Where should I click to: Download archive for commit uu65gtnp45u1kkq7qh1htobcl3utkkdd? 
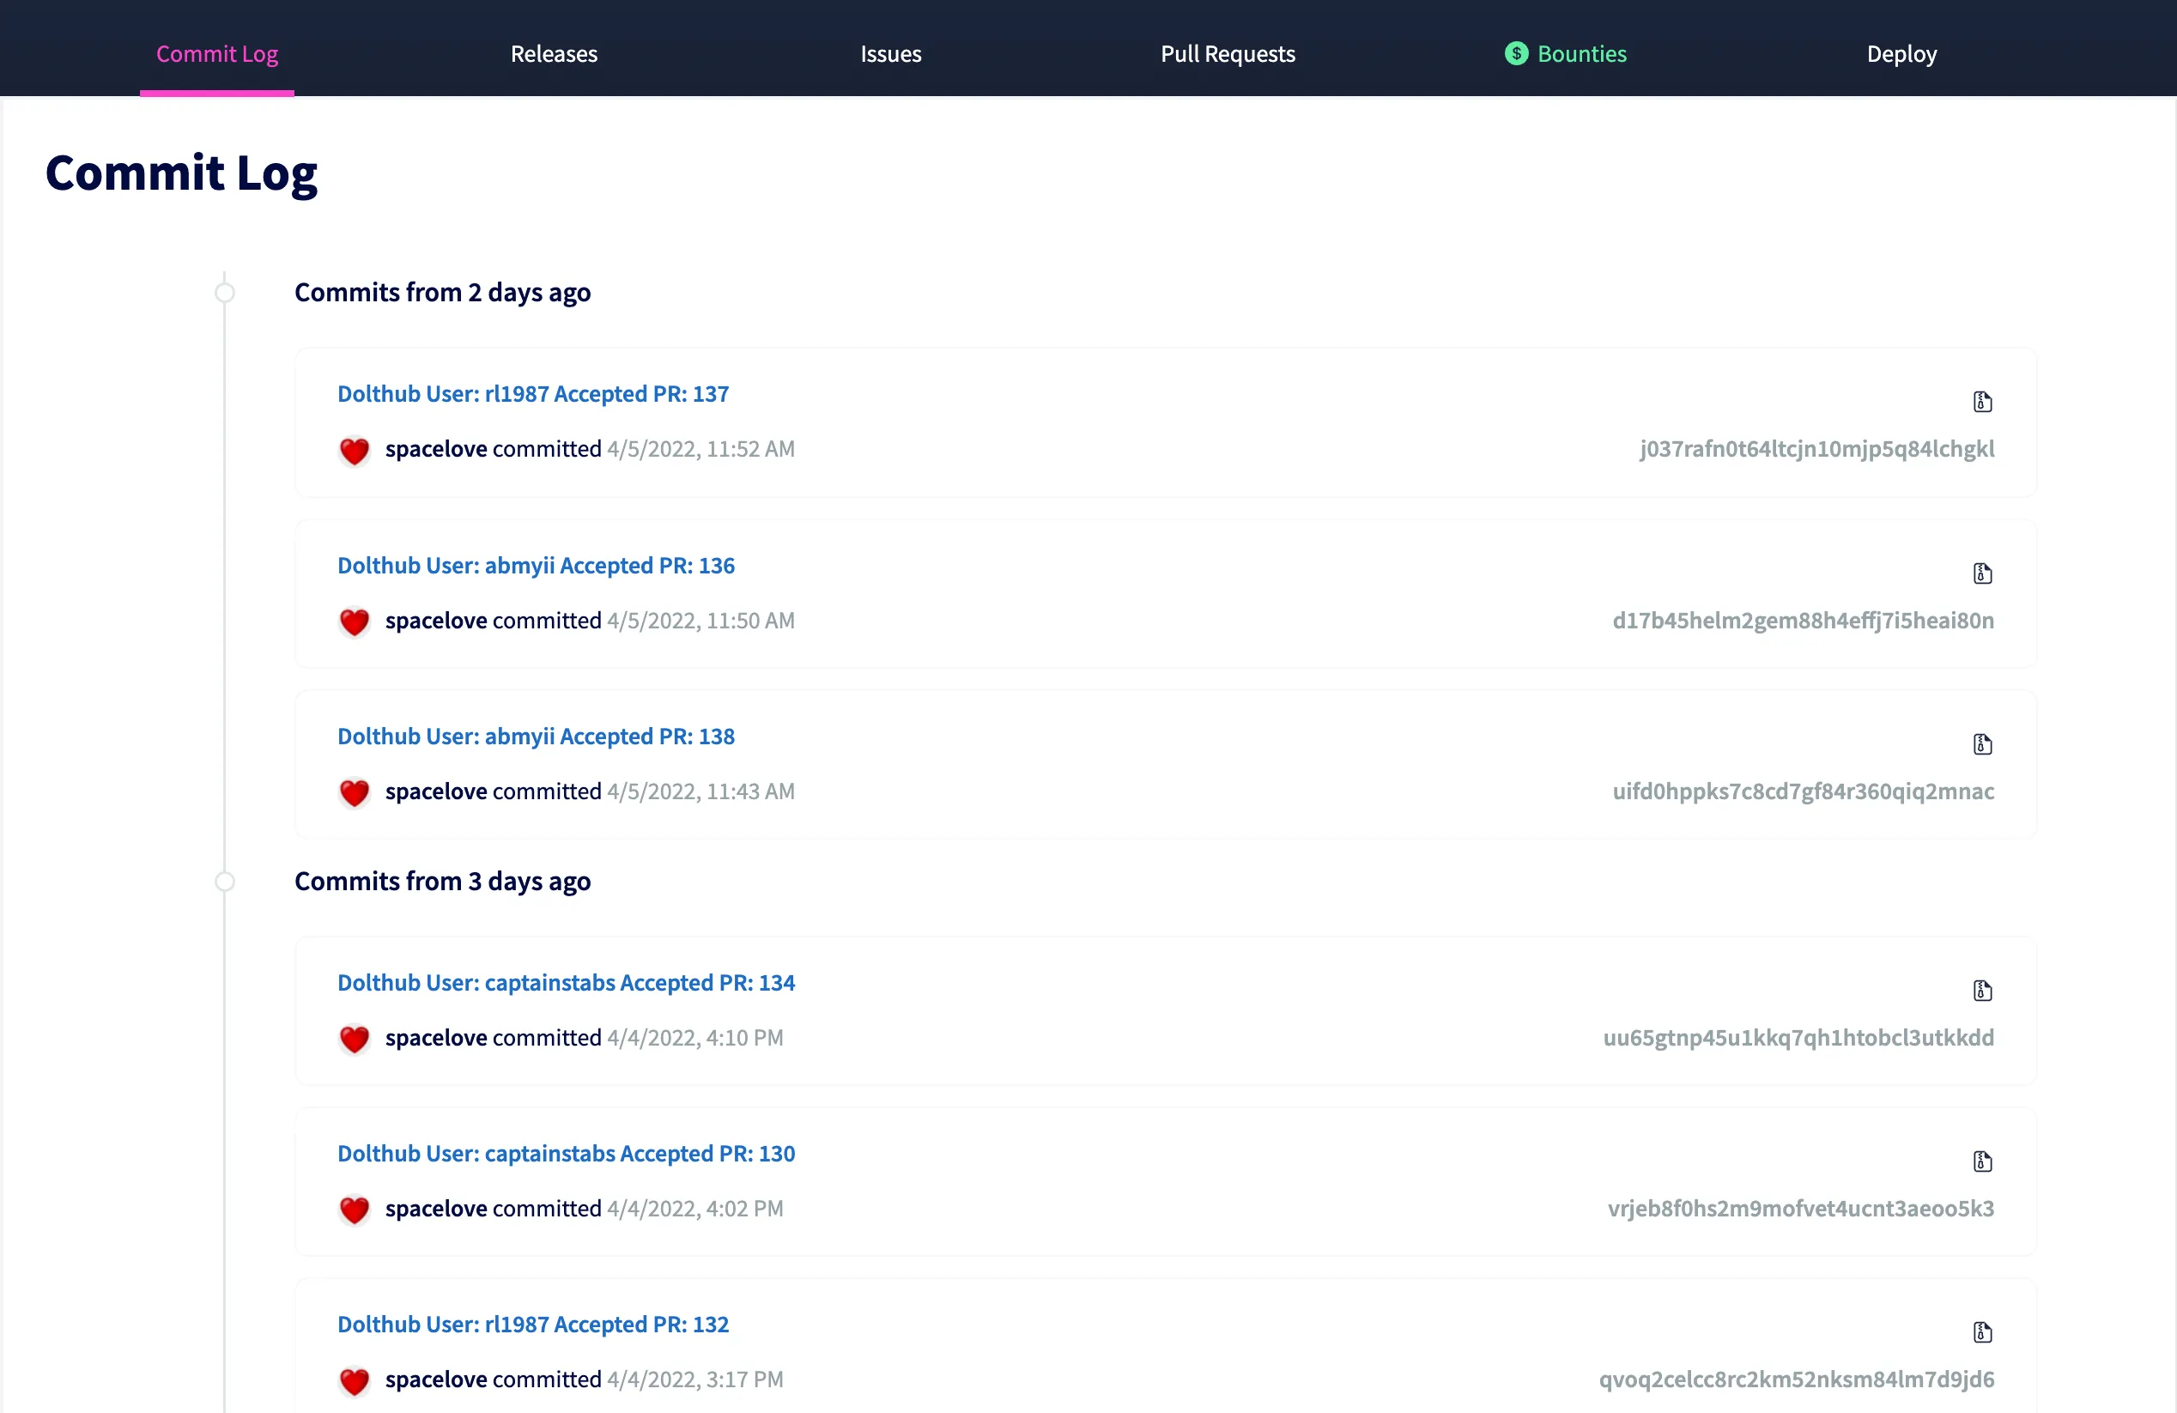click(1981, 990)
